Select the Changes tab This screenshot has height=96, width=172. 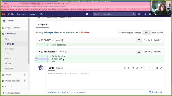tap(42, 25)
